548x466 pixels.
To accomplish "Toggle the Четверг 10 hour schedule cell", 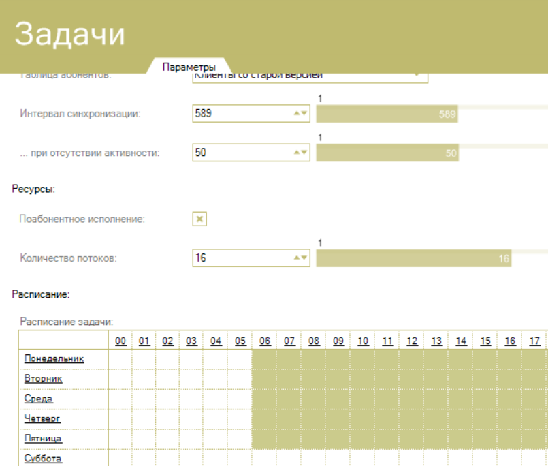I will [x=362, y=418].
